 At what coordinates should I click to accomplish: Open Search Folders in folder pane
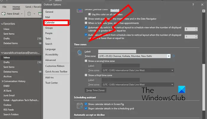tap(11, 114)
